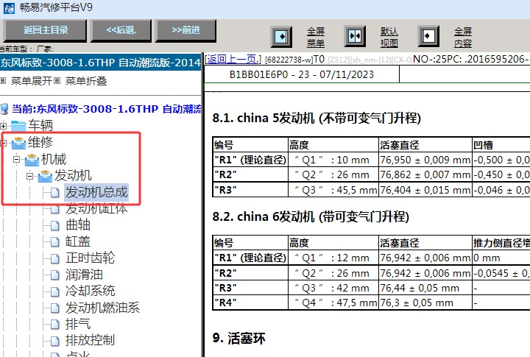Click the 返回主目录 button

pyautogui.click(x=46, y=30)
